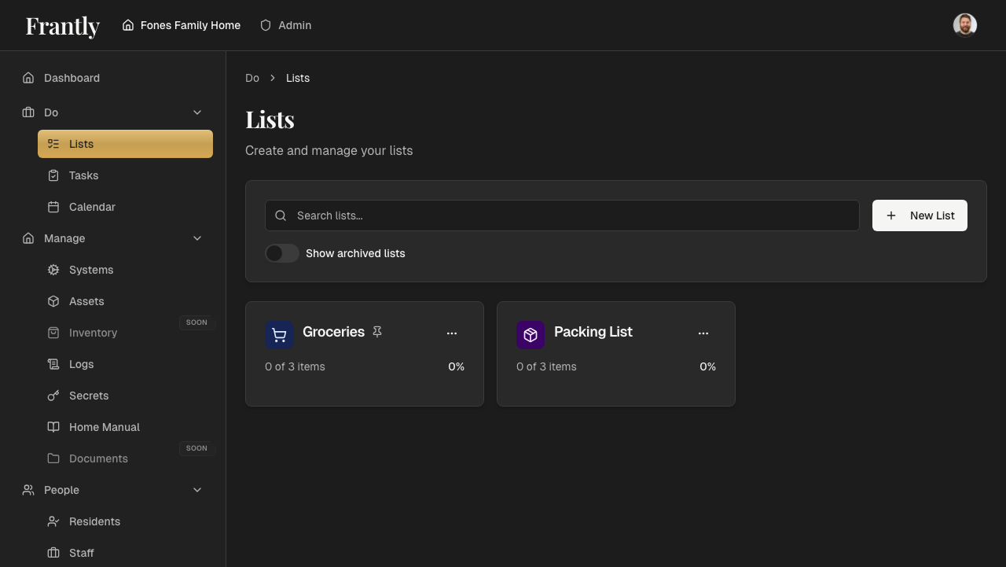Create a New List

pos(920,215)
